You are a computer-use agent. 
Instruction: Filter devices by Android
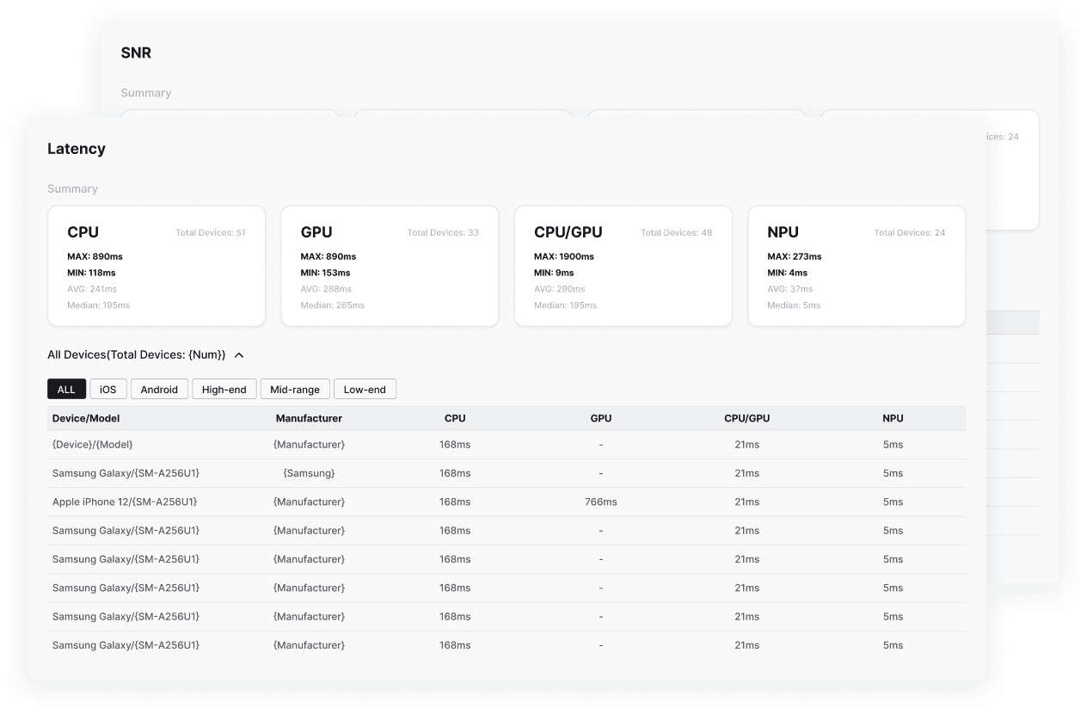pos(159,390)
